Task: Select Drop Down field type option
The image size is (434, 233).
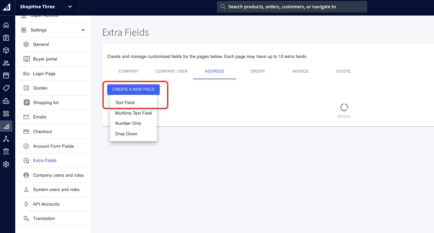Action: [x=126, y=134]
